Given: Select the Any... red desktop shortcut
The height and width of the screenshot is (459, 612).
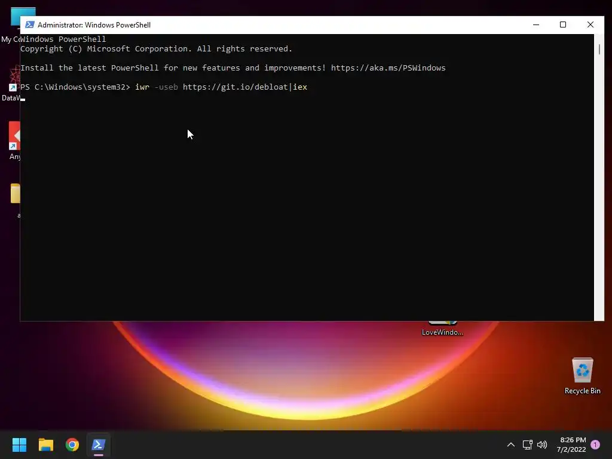Looking at the screenshot, I should pyautogui.click(x=14, y=140).
